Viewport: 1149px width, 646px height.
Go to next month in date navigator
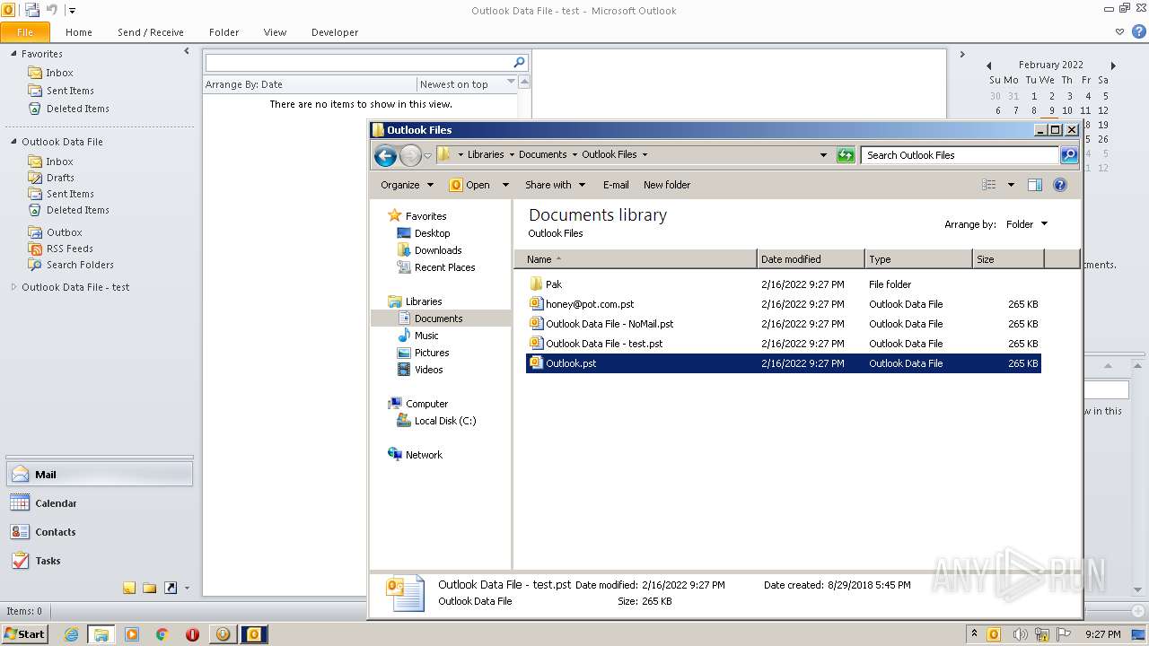tap(1113, 65)
